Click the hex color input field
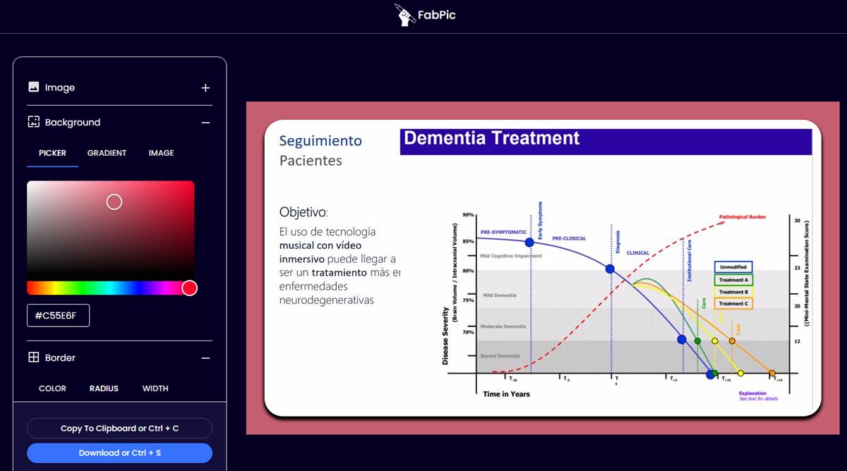The height and width of the screenshot is (471, 847). click(x=59, y=315)
